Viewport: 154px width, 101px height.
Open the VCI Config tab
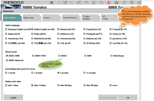[110, 18]
